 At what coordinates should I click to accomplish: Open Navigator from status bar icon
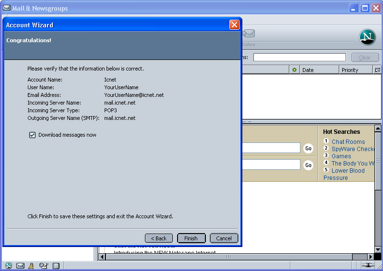[x=9, y=266]
